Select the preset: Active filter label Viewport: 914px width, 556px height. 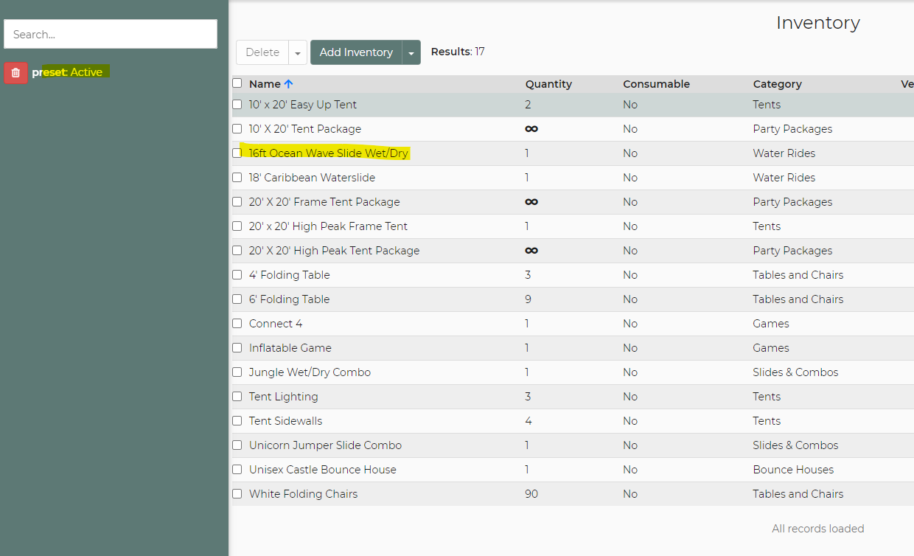coord(67,72)
